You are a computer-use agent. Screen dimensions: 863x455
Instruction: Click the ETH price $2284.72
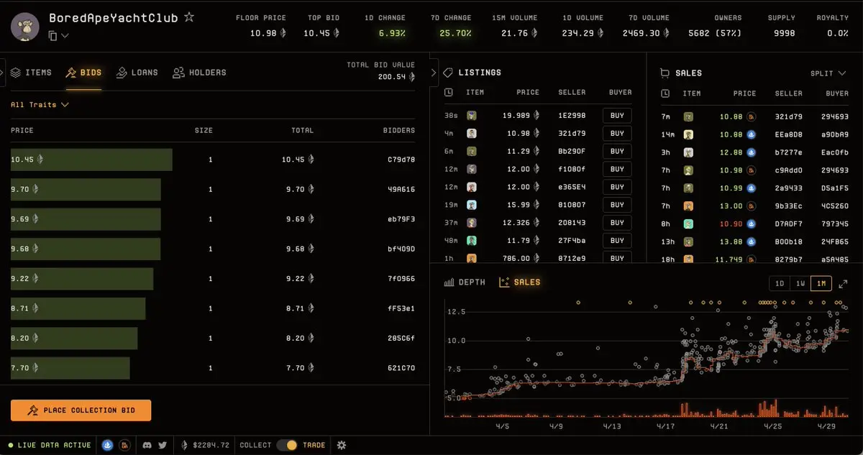click(x=206, y=445)
